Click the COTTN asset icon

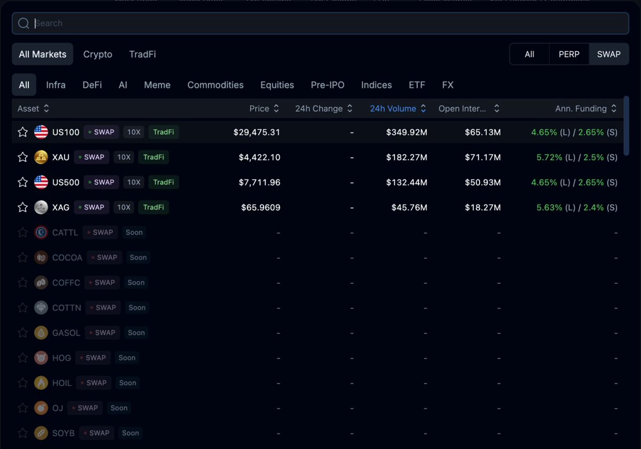click(x=41, y=308)
